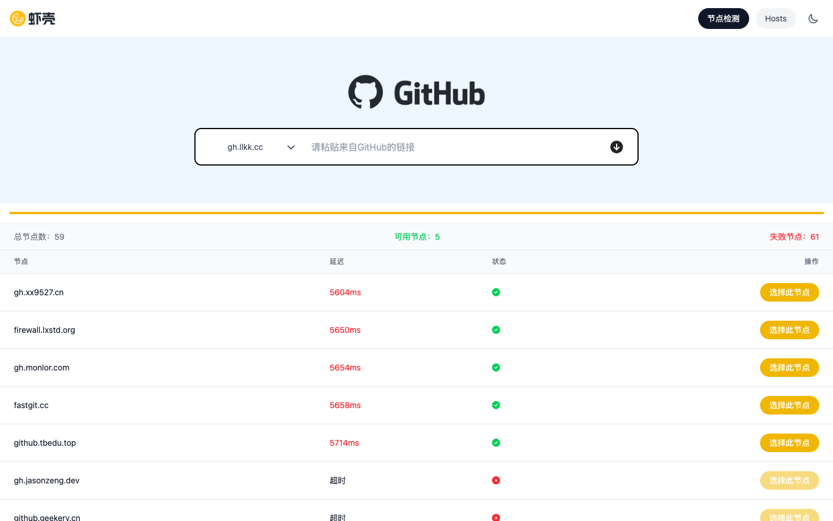Click the 节点 column header
Screen dimensions: 833x521
coord(21,262)
